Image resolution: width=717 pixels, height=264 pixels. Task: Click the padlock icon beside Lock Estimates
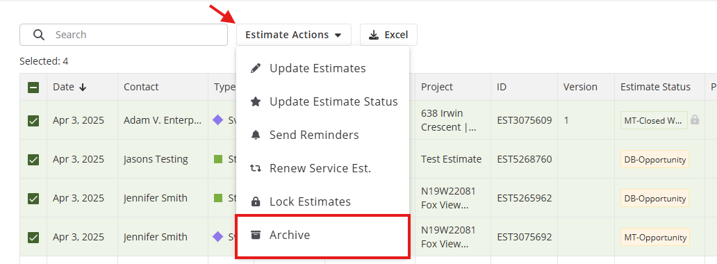pos(256,201)
